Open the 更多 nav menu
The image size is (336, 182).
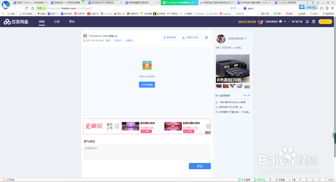72,21
